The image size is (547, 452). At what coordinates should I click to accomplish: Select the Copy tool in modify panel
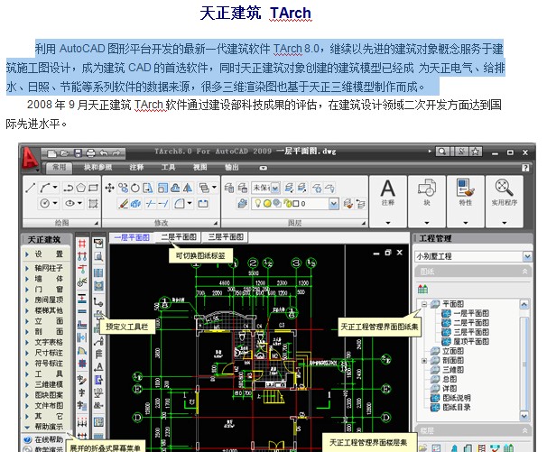click(x=123, y=188)
